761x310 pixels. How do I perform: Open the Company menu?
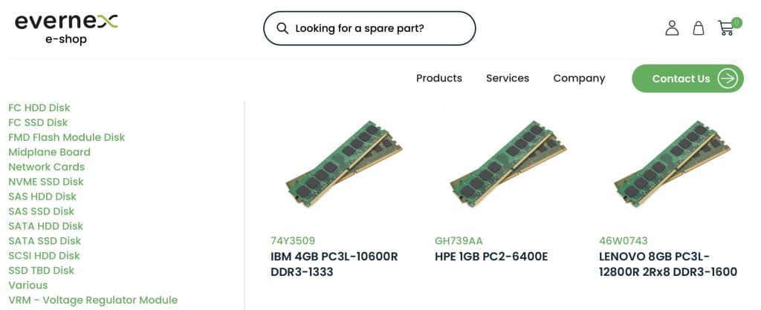(579, 79)
